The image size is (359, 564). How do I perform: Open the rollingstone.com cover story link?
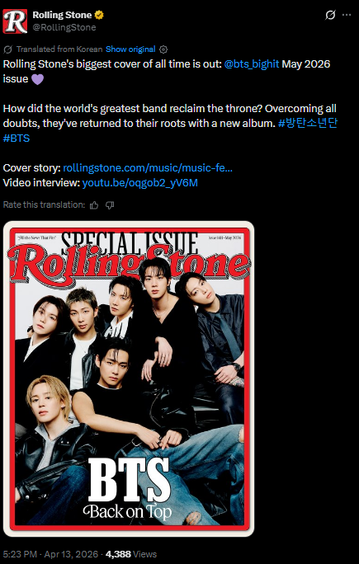click(148, 168)
